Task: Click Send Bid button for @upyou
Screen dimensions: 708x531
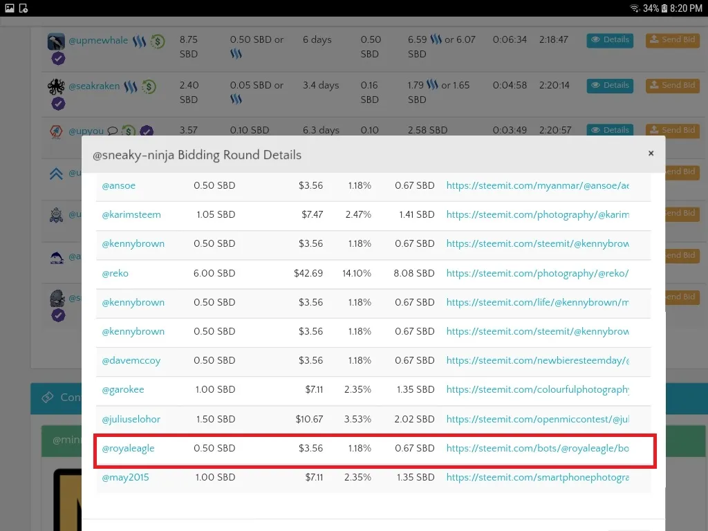Action: click(672, 129)
